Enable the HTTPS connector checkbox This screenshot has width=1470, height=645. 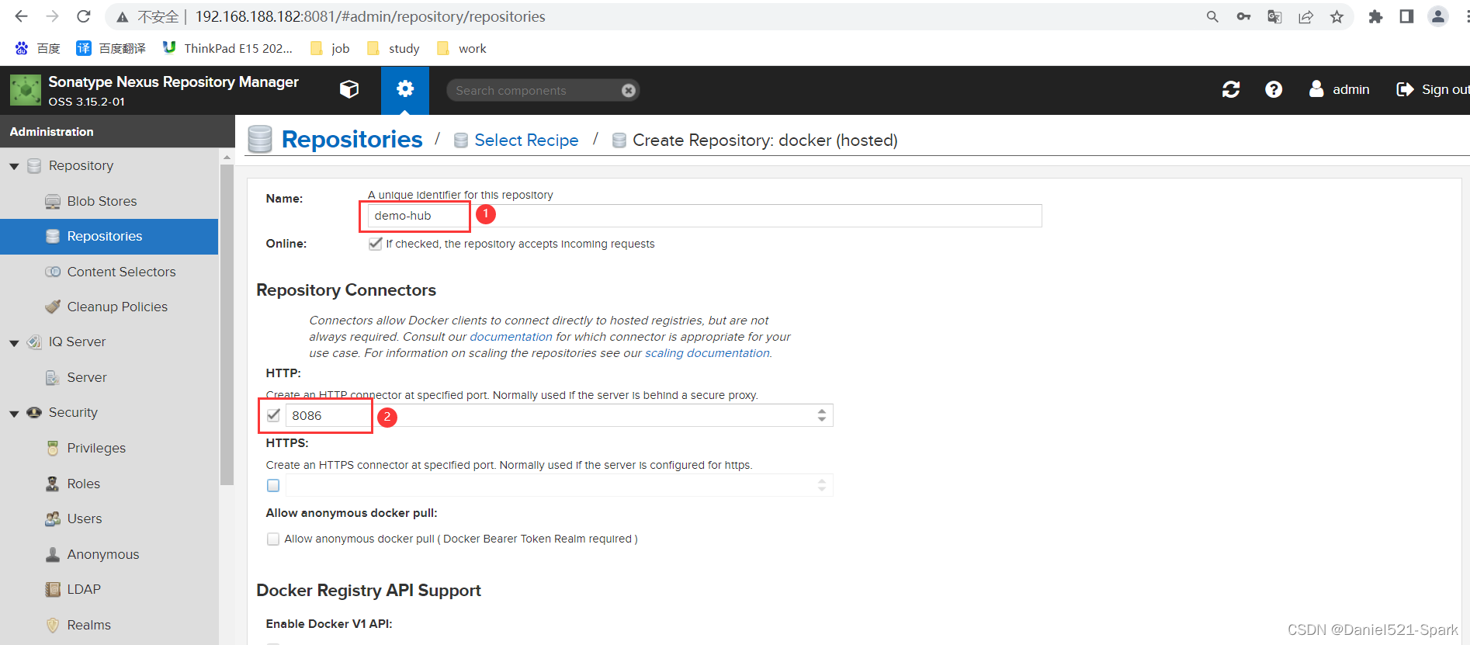point(273,486)
